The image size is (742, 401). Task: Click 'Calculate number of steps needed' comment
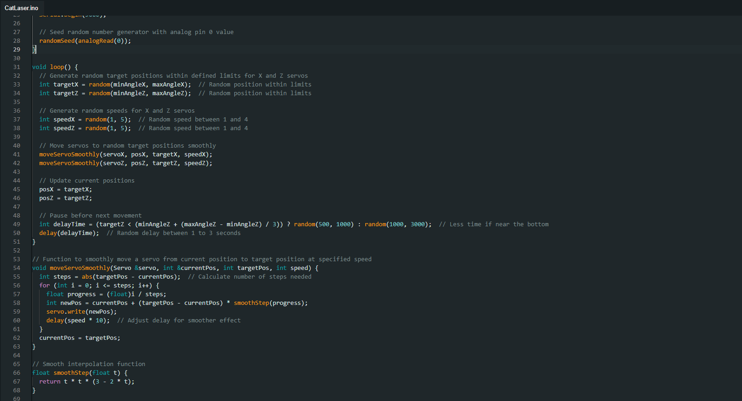coord(249,277)
